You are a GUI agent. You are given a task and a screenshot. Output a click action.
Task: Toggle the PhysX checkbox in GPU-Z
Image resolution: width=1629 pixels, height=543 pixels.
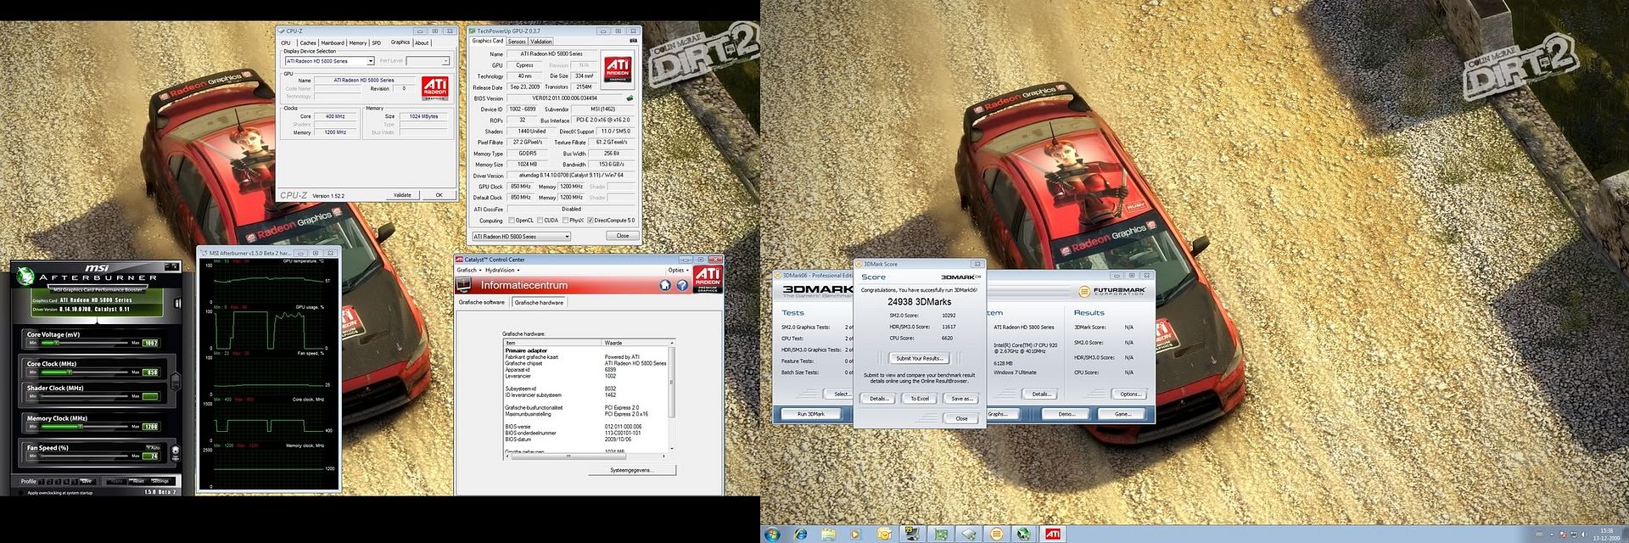click(565, 221)
